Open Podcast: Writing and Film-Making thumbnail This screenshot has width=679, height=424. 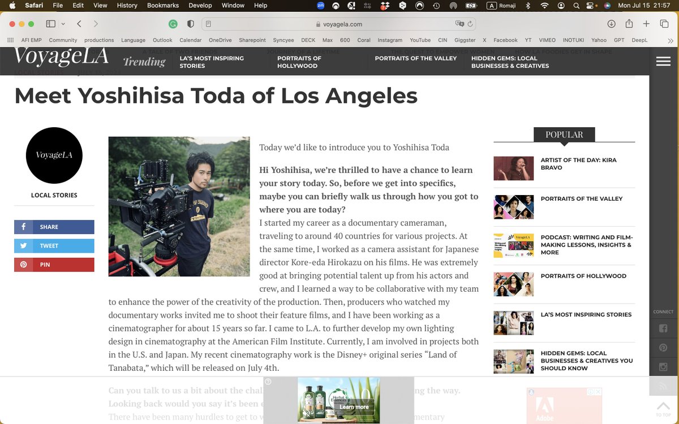click(x=513, y=245)
